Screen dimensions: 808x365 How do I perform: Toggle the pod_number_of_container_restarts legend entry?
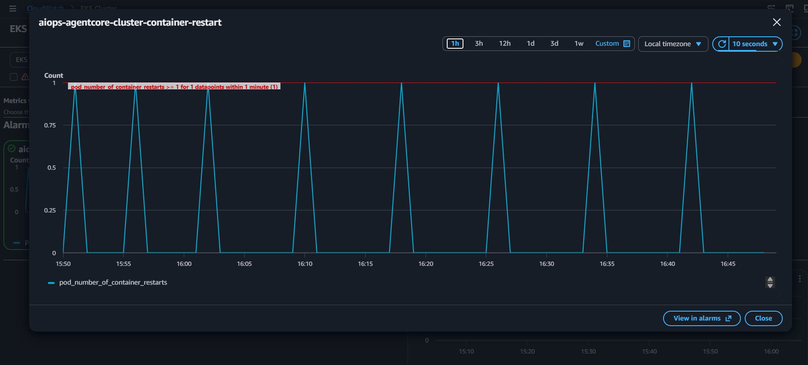(108, 283)
